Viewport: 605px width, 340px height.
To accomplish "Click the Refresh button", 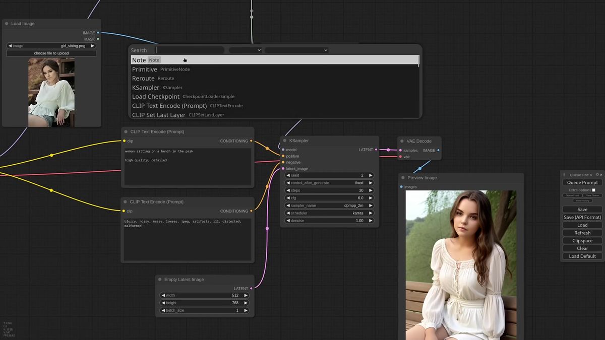I will pyautogui.click(x=582, y=233).
